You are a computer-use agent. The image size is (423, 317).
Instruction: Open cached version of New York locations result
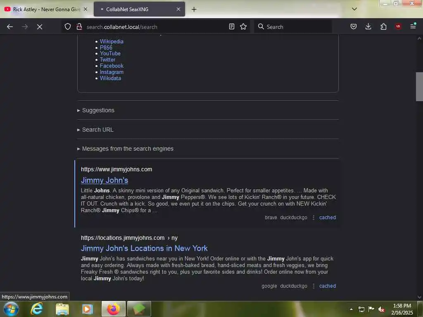tap(328, 286)
